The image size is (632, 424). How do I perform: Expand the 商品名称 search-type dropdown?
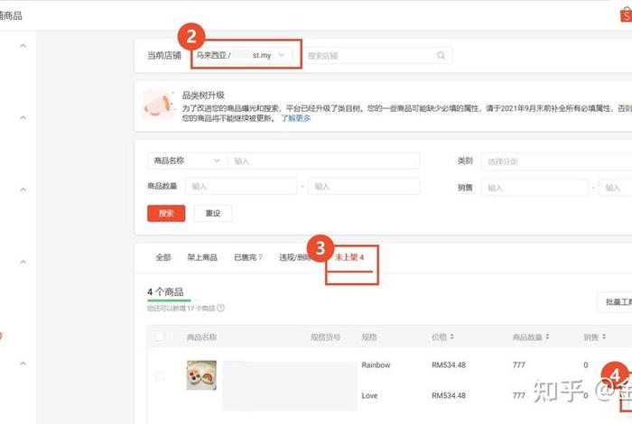[x=188, y=161]
